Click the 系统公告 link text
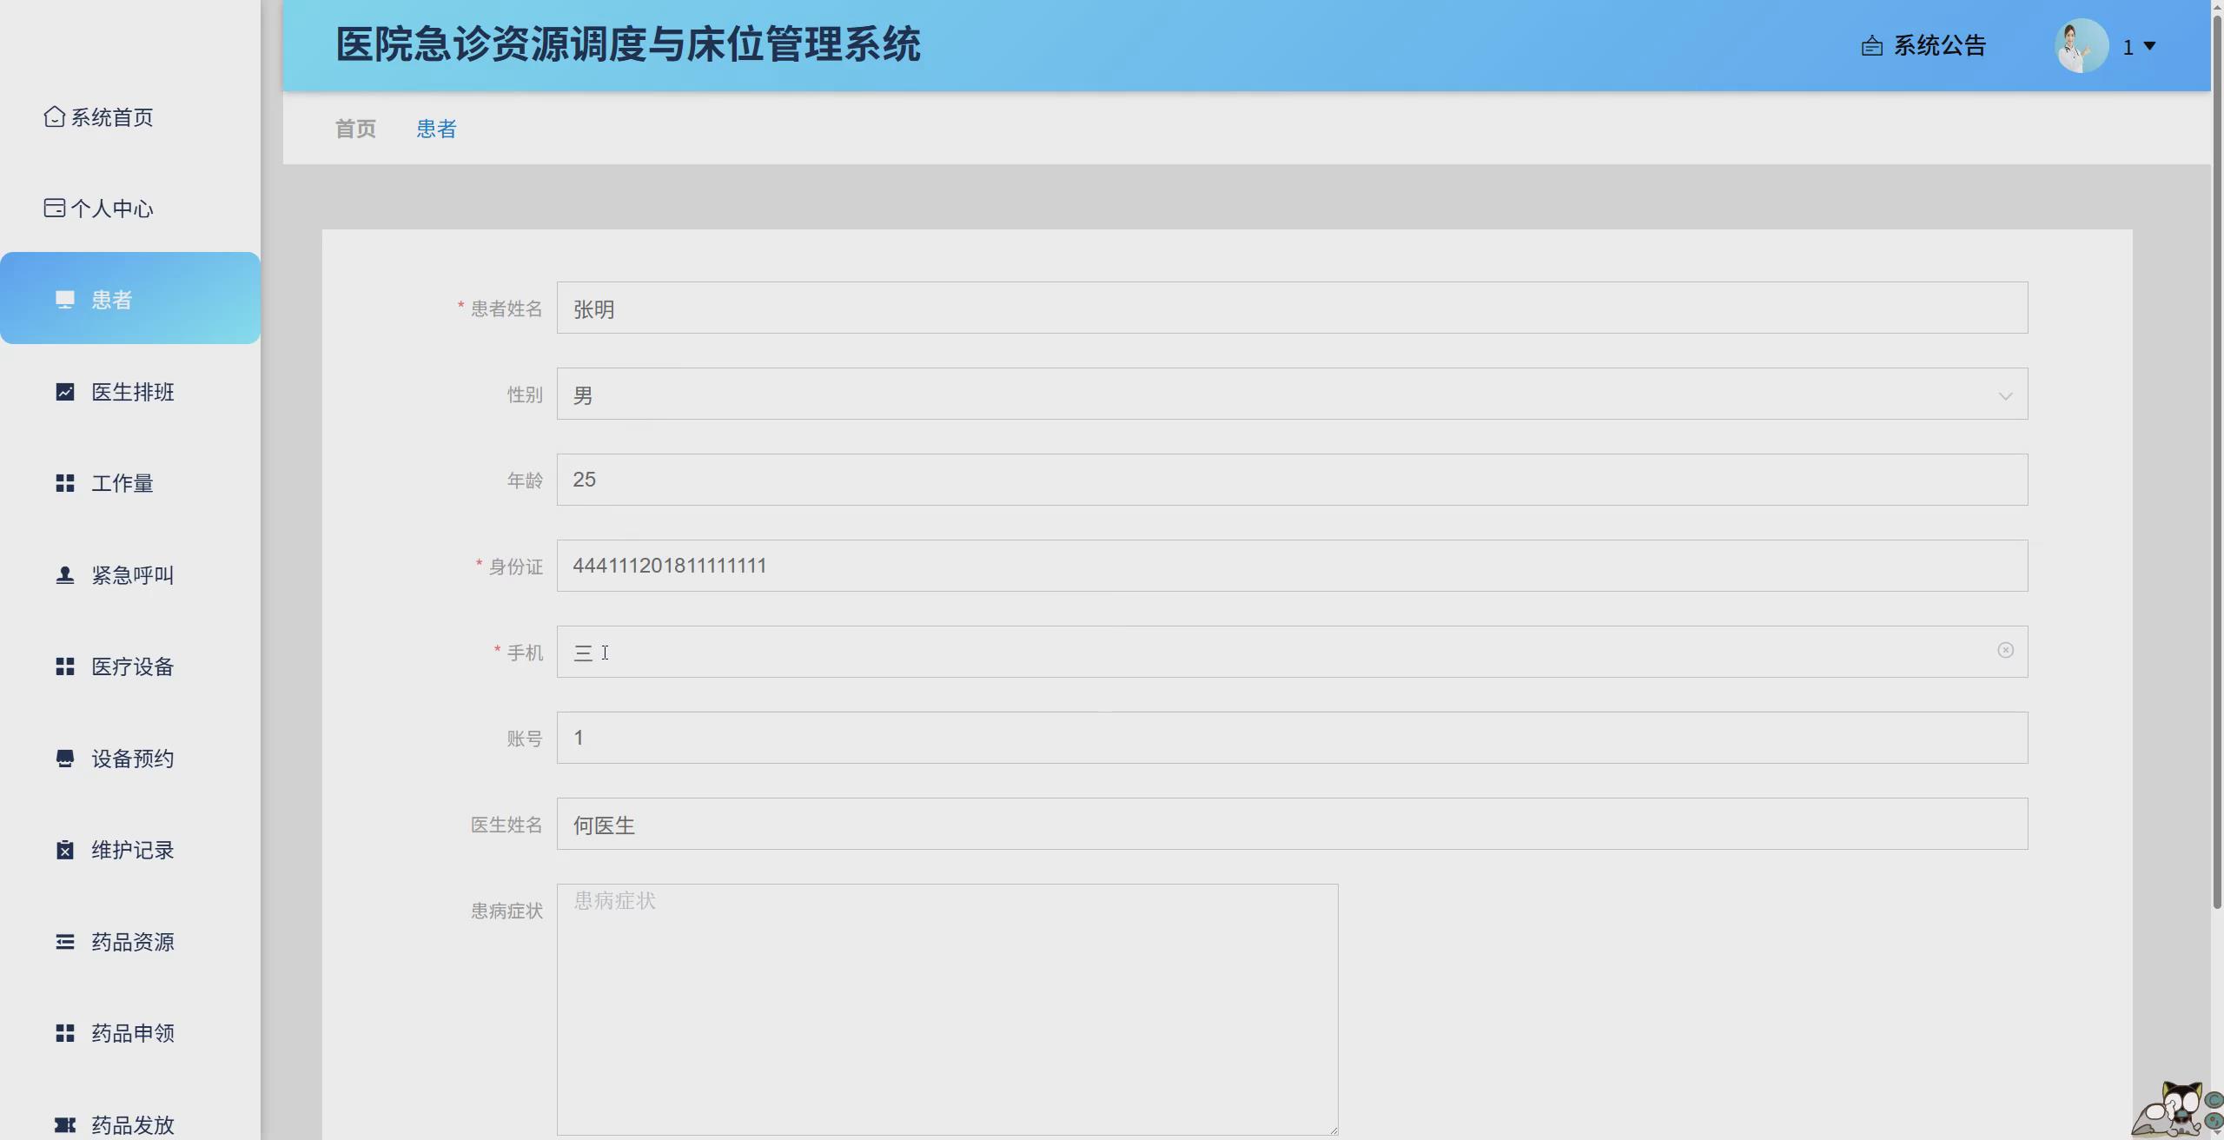Viewport: 2224px width, 1140px height. (1940, 46)
